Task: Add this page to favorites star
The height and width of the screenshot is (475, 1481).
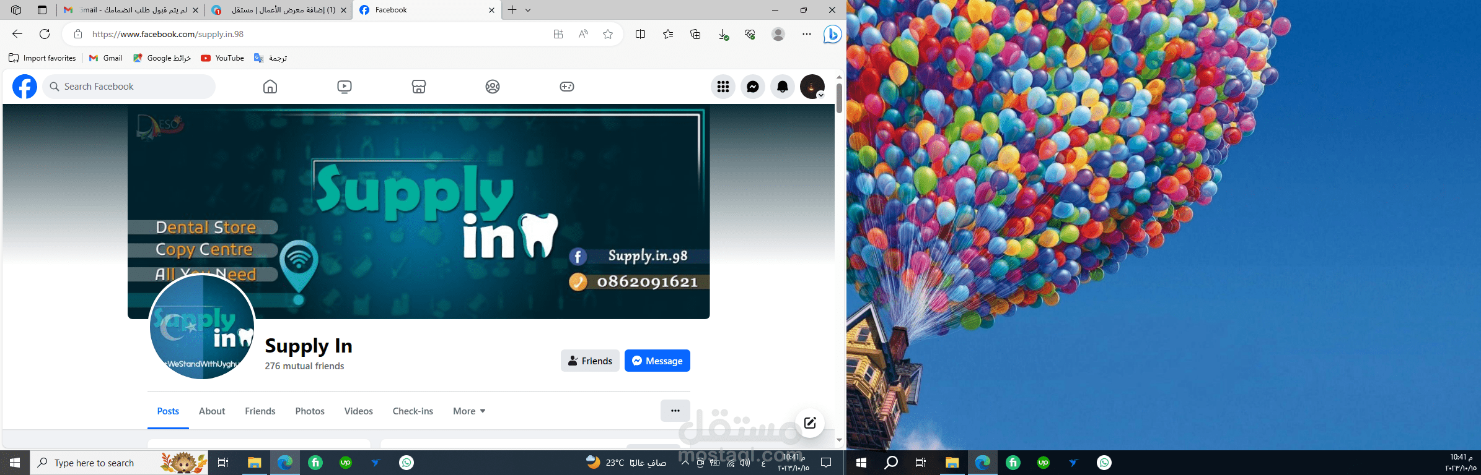Action: [x=608, y=34]
